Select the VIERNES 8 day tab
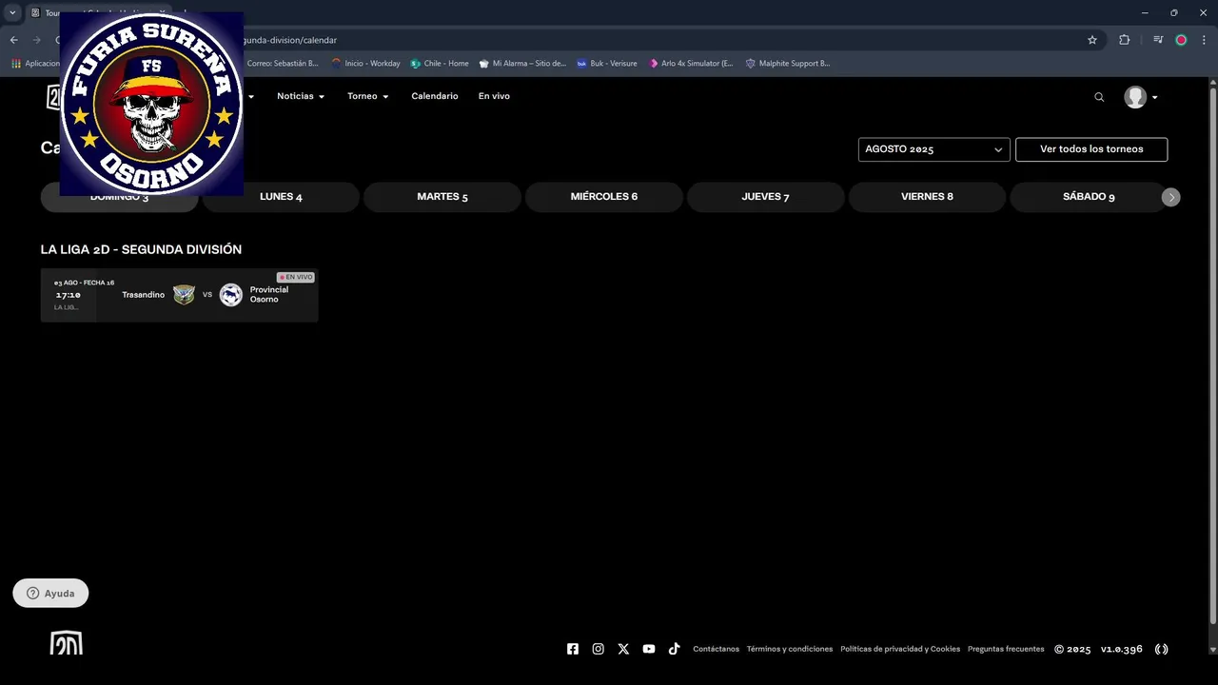Image resolution: width=1218 pixels, height=685 pixels. pyautogui.click(x=927, y=197)
